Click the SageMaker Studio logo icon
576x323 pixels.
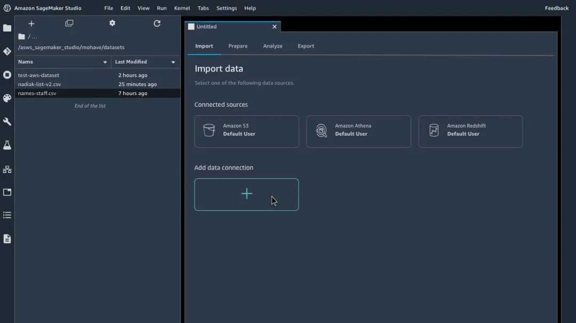7,8
